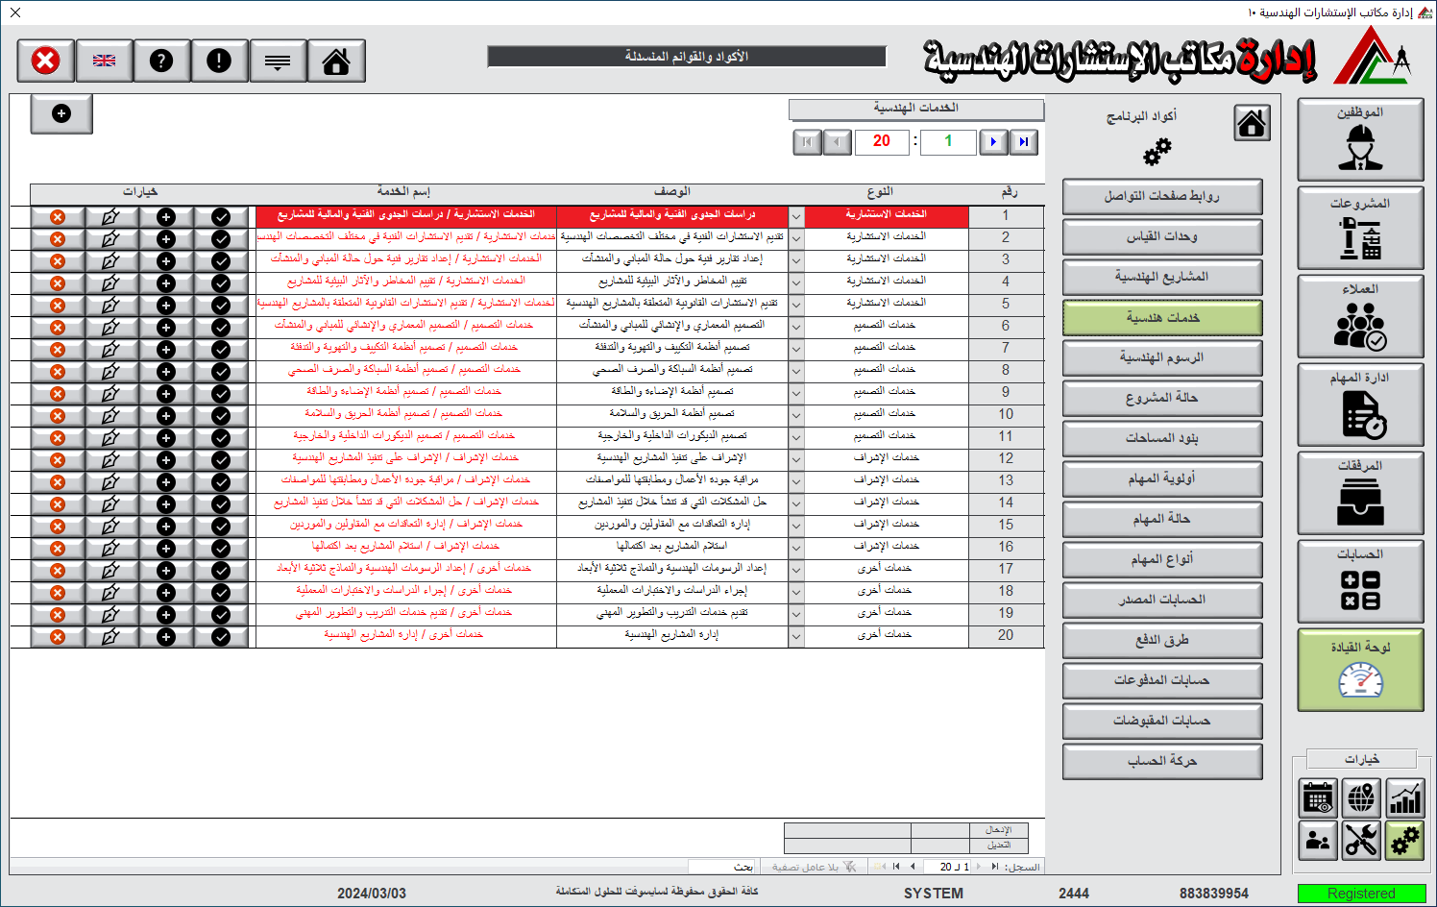Image resolution: width=1437 pixels, height=907 pixels.
Task: Edit row 3 with its pen icon
Action: coord(111,261)
